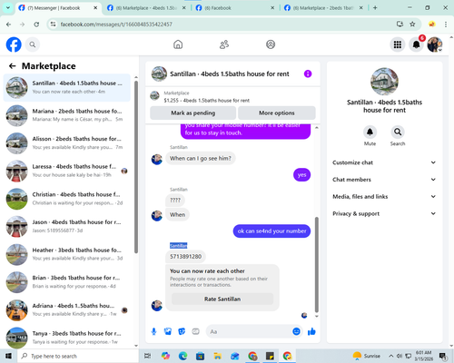
Task: Expand Media, files and links section
Action: pyautogui.click(x=384, y=197)
